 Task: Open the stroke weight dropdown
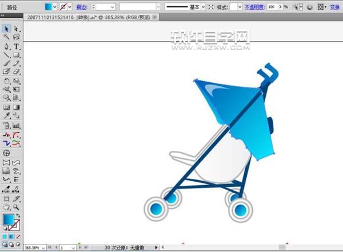tap(113, 7)
